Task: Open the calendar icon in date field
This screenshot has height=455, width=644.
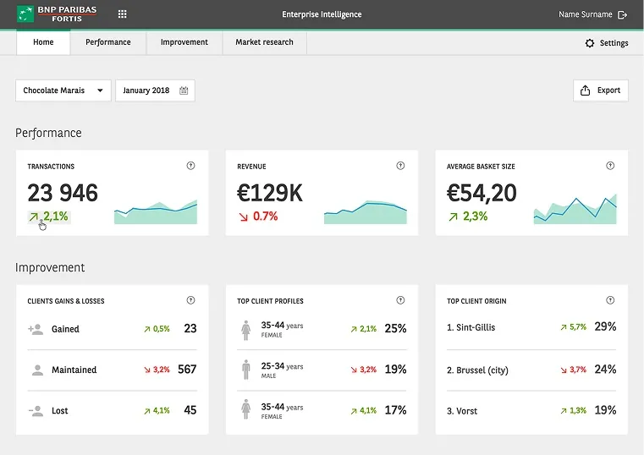Action: pos(184,90)
